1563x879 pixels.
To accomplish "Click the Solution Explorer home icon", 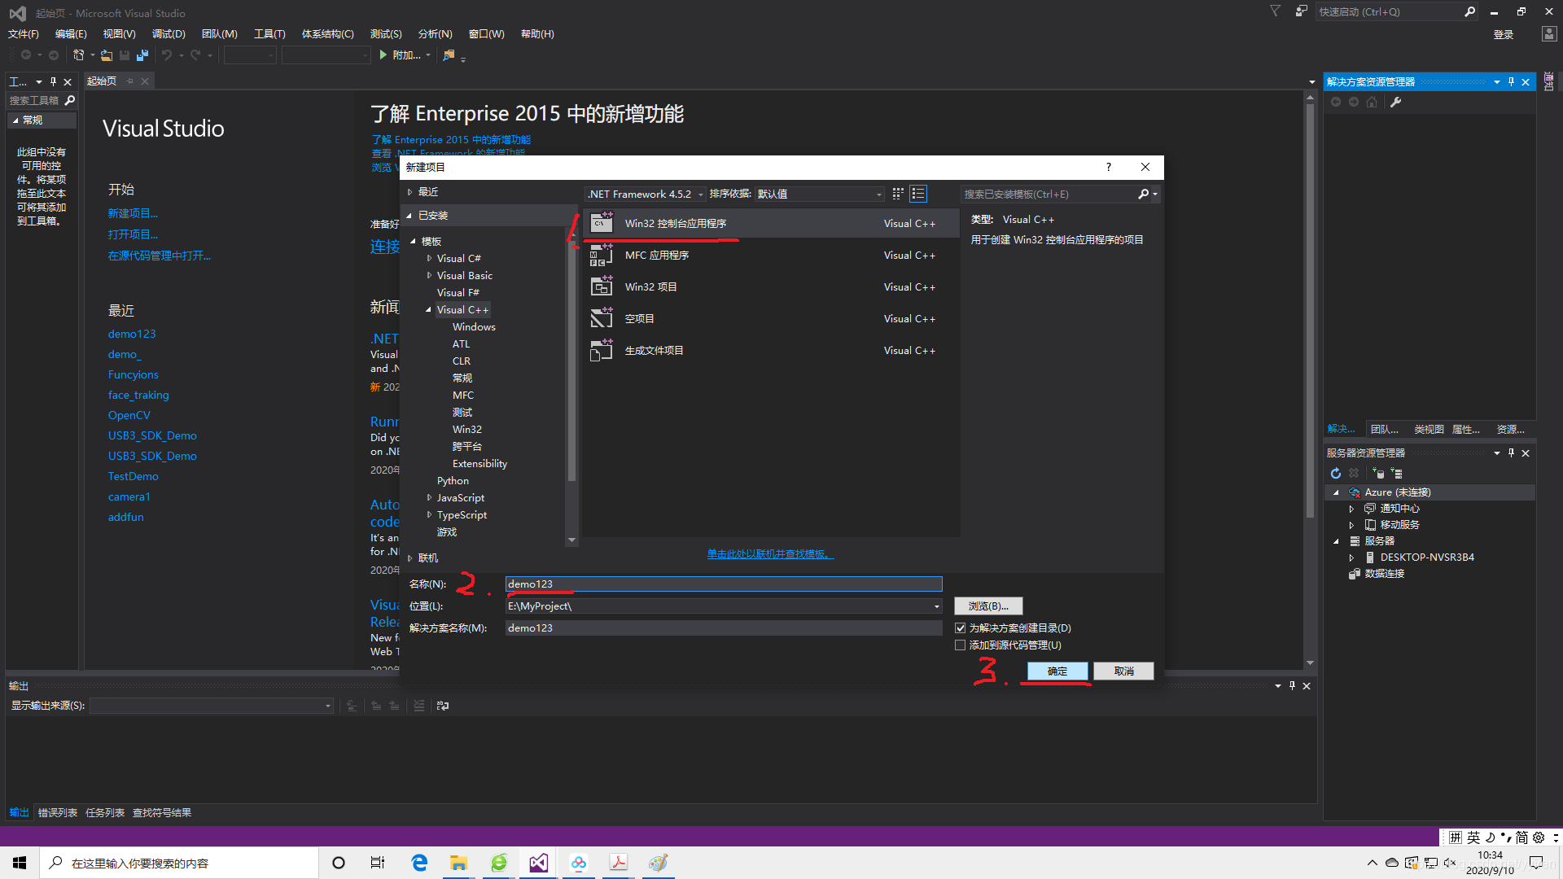I will 1372,102.
